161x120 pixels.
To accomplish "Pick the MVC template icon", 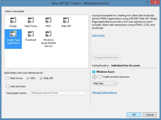I will pos(48,20).
